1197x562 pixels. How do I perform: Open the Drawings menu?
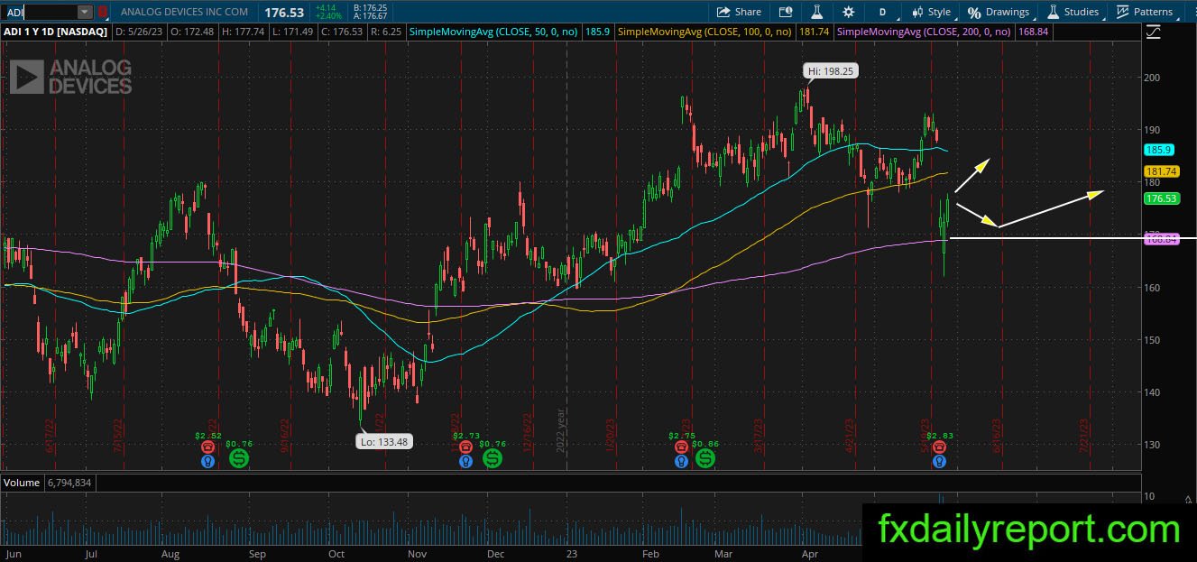point(998,12)
